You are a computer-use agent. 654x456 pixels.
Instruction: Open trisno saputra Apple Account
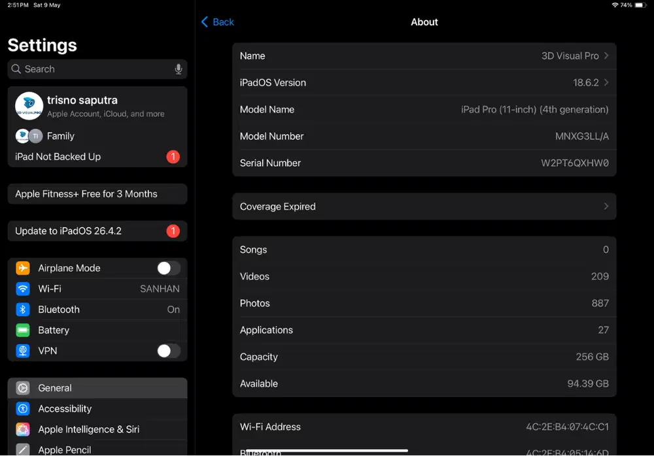97,106
